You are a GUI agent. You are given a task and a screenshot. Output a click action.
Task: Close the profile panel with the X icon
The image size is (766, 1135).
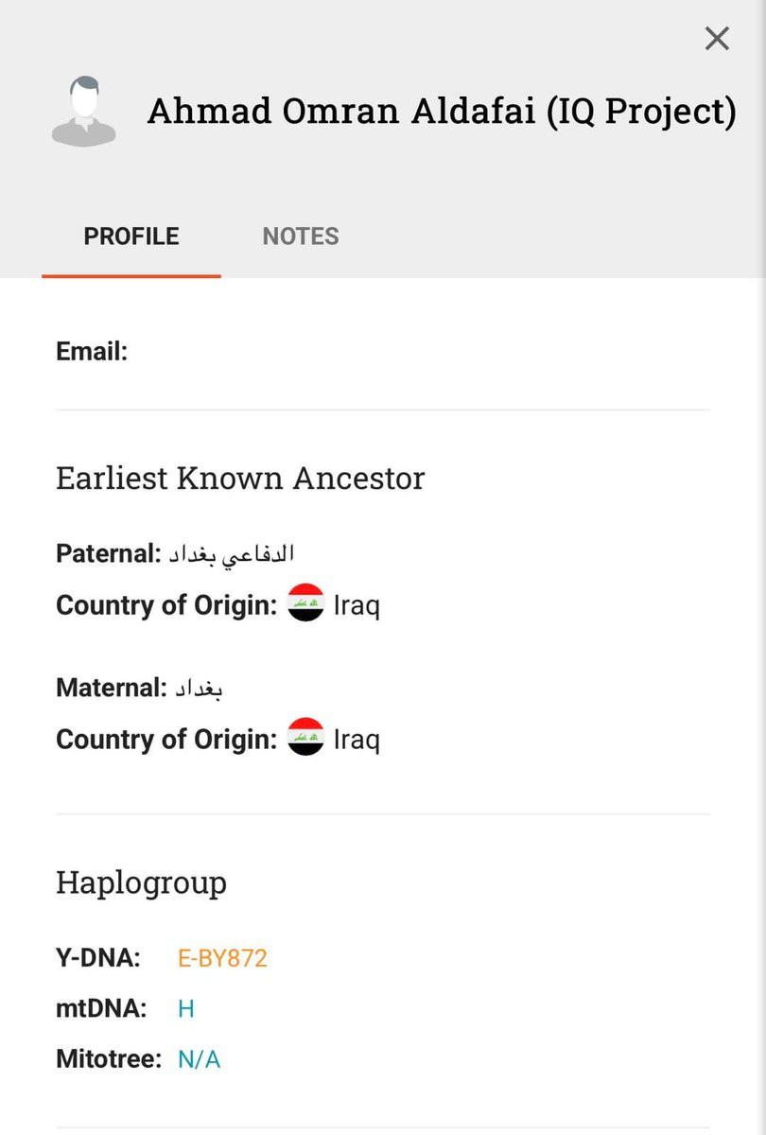[x=717, y=39]
